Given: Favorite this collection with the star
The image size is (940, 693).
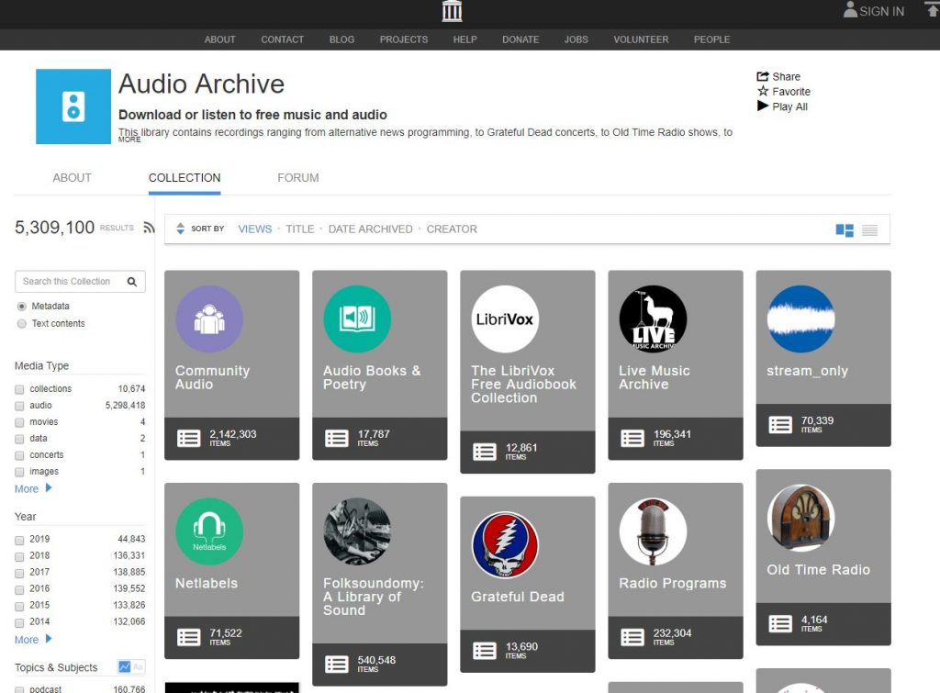Looking at the screenshot, I should [x=763, y=92].
